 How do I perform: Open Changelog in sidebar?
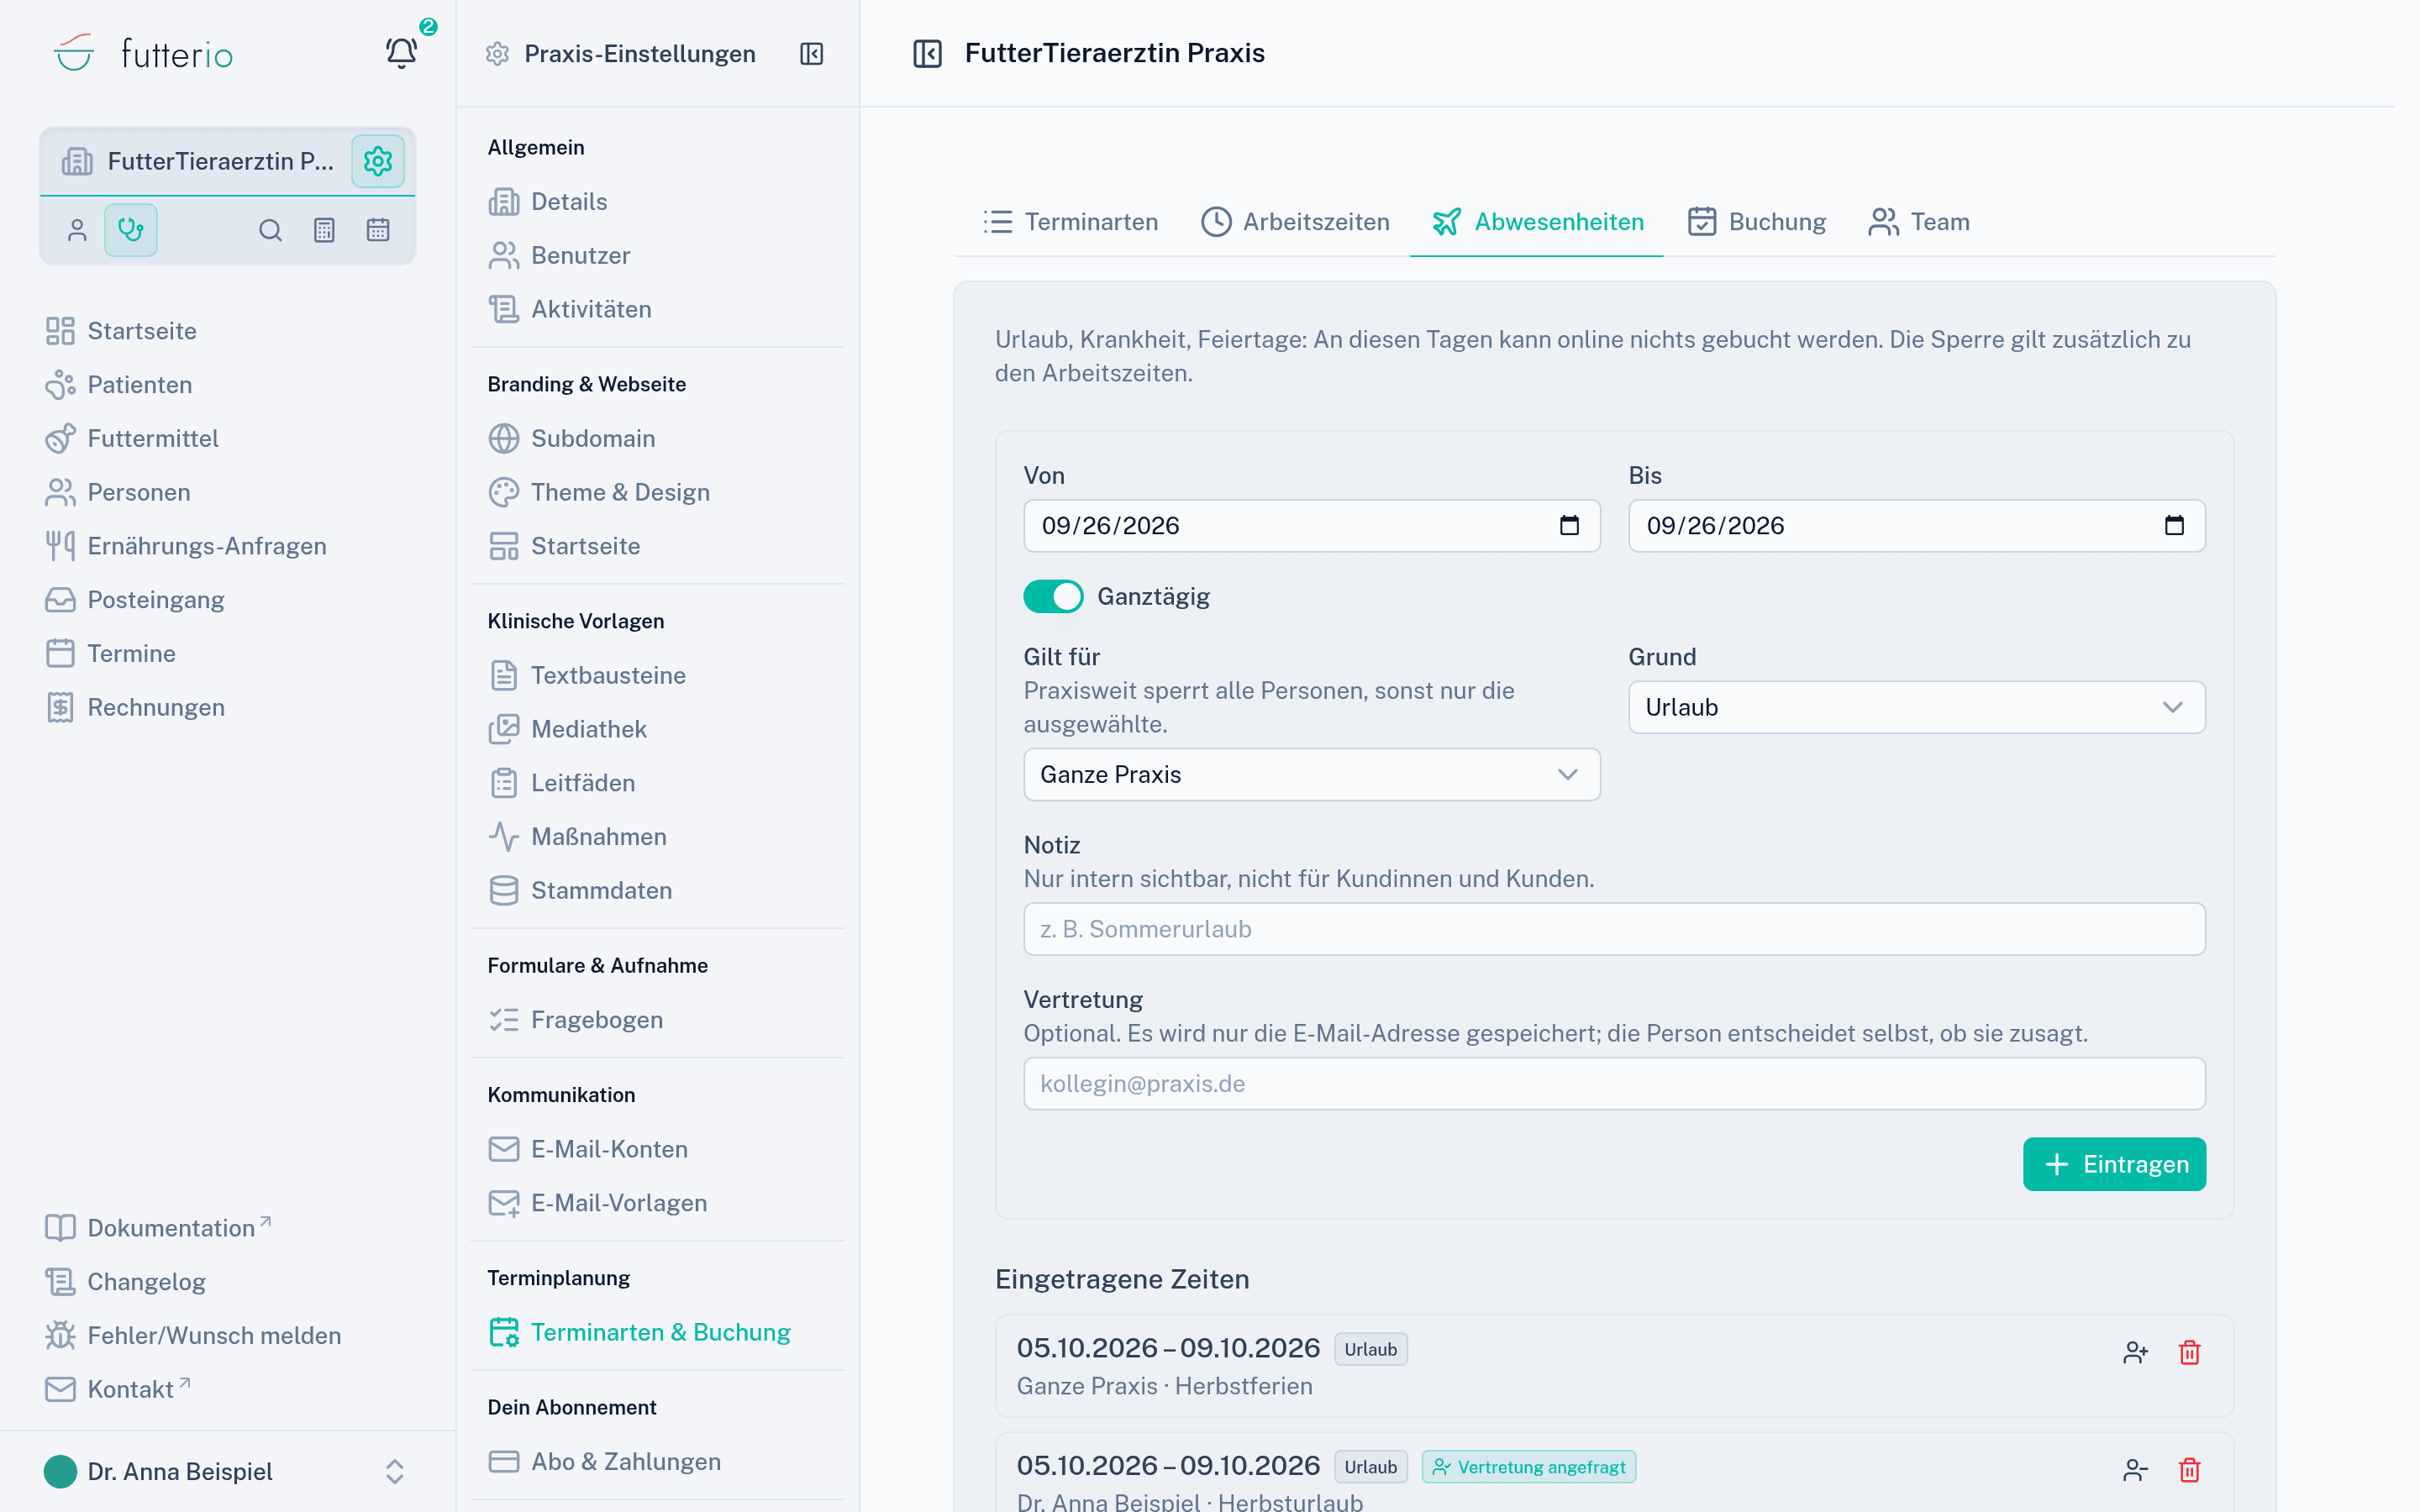[x=125, y=1281]
